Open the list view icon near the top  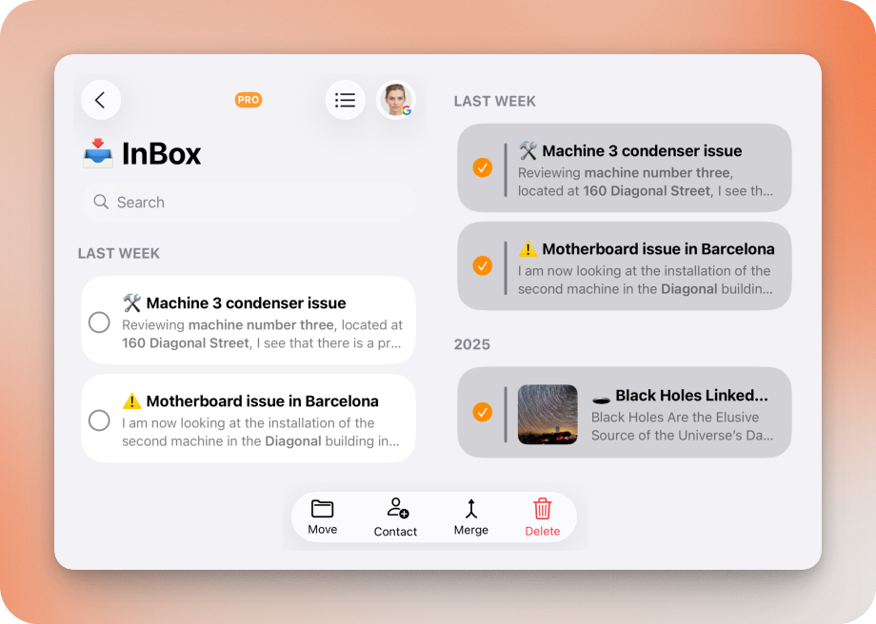pyautogui.click(x=345, y=99)
